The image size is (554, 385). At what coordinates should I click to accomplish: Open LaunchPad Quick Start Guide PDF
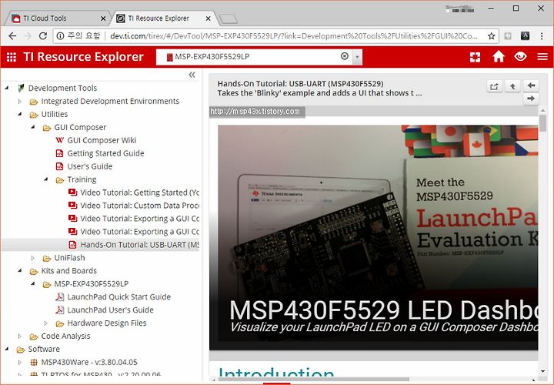point(118,297)
